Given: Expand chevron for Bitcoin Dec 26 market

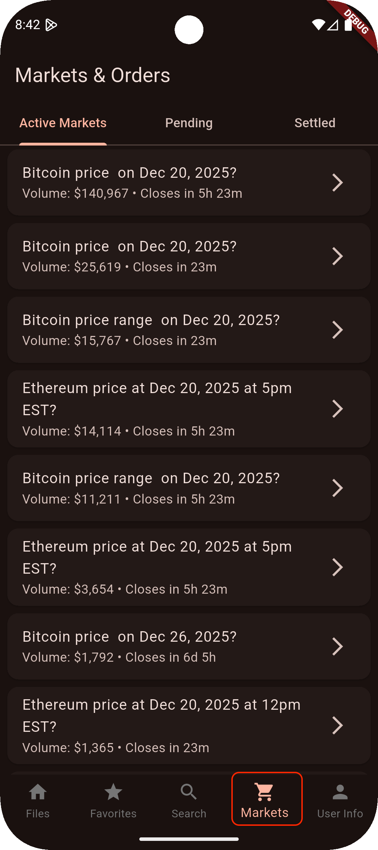Looking at the screenshot, I should coord(337,647).
